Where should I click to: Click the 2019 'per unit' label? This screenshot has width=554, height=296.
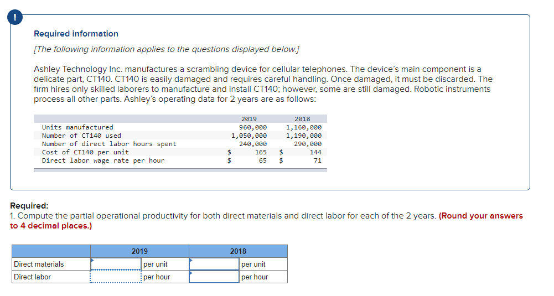156,264
